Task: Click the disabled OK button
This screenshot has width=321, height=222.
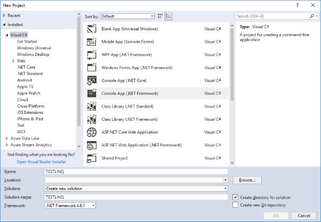Action: tap(276, 216)
